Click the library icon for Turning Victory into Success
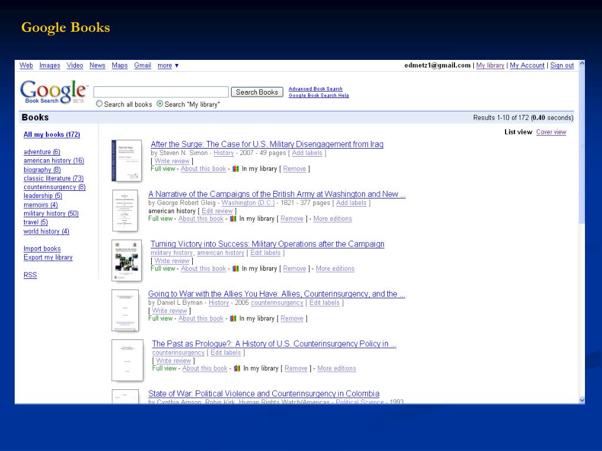The image size is (602, 451). (236, 268)
